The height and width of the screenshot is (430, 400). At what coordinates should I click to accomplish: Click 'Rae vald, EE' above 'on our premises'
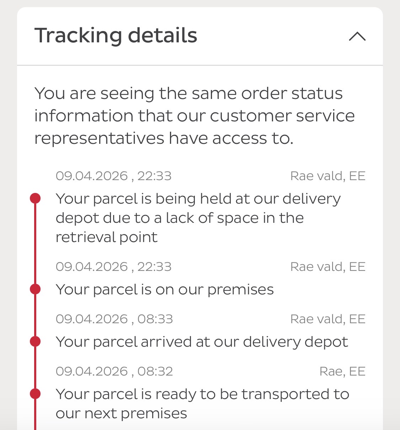[x=327, y=267]
